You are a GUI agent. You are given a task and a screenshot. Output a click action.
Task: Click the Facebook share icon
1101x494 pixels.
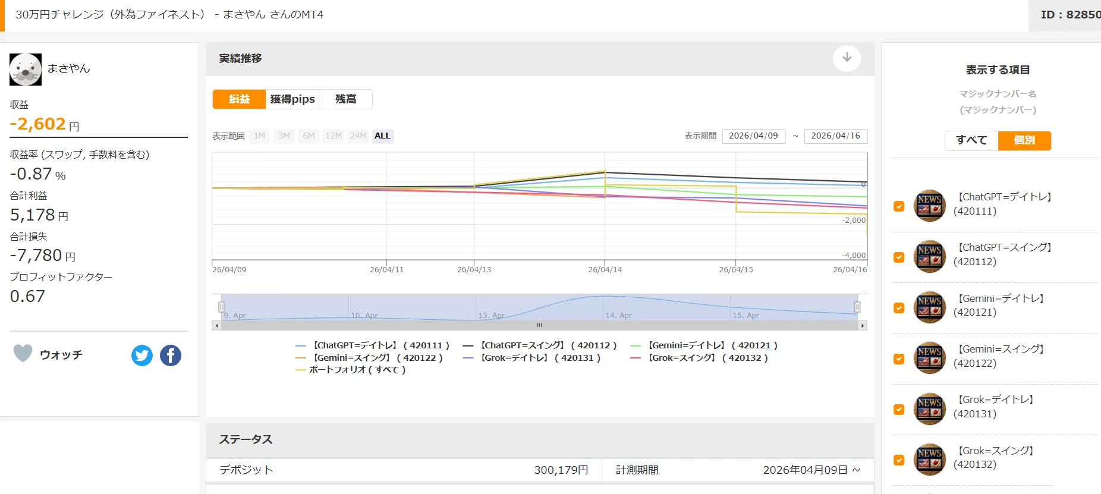171,355
